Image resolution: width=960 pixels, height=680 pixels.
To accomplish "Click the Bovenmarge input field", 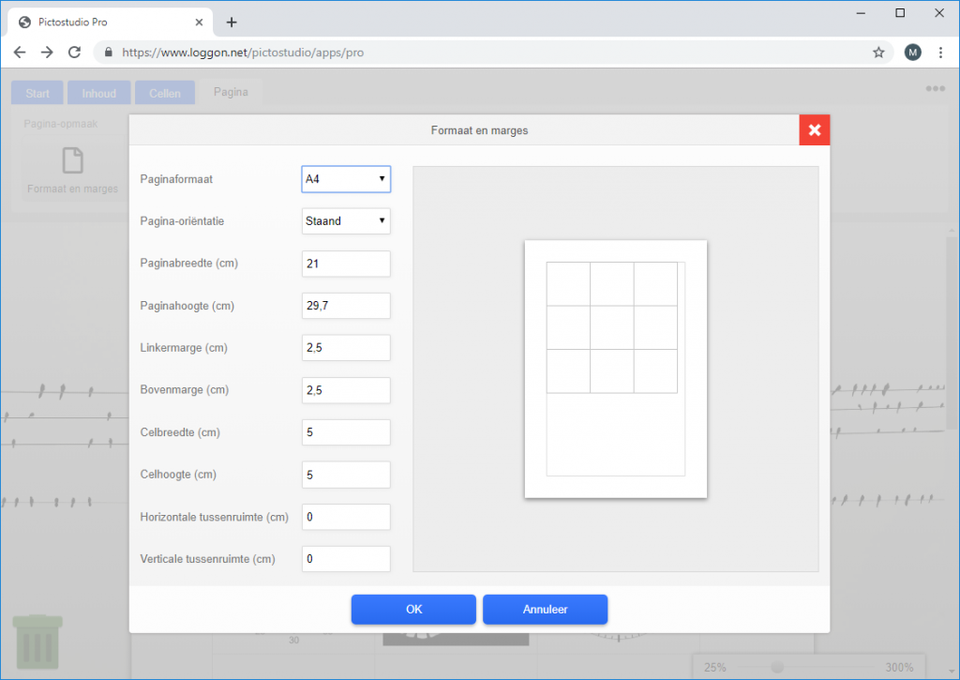I will (x=346, y=390).
